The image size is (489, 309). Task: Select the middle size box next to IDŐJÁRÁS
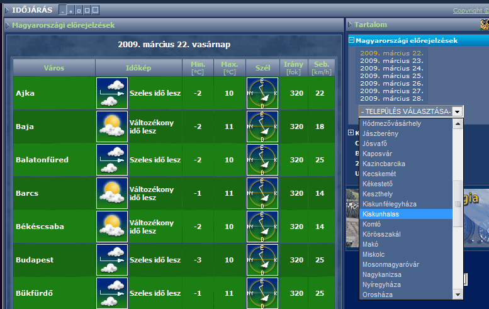pos(79,10)
